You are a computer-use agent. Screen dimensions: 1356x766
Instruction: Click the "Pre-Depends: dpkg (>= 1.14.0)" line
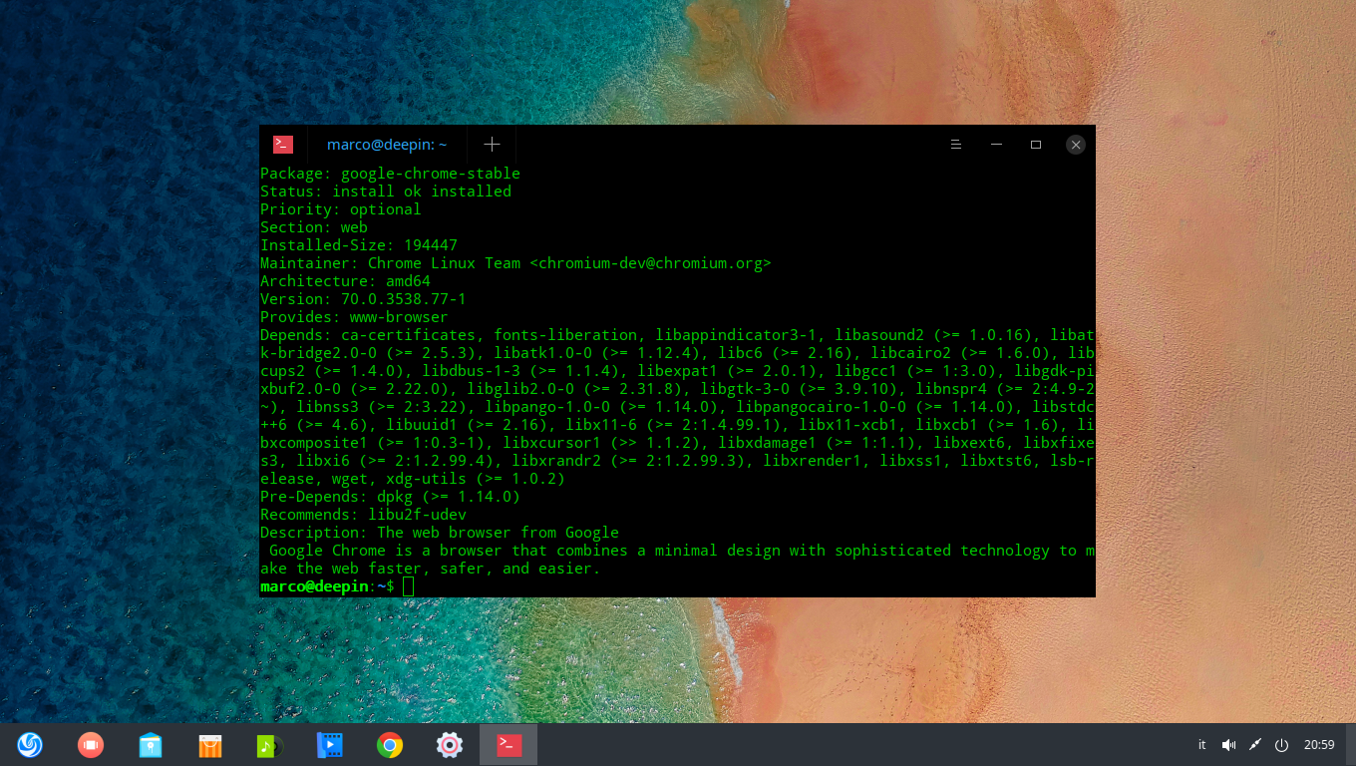[390, 497]
